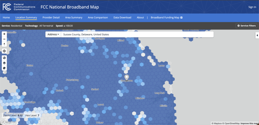Open the Home tab

click(x=6, y=17)
